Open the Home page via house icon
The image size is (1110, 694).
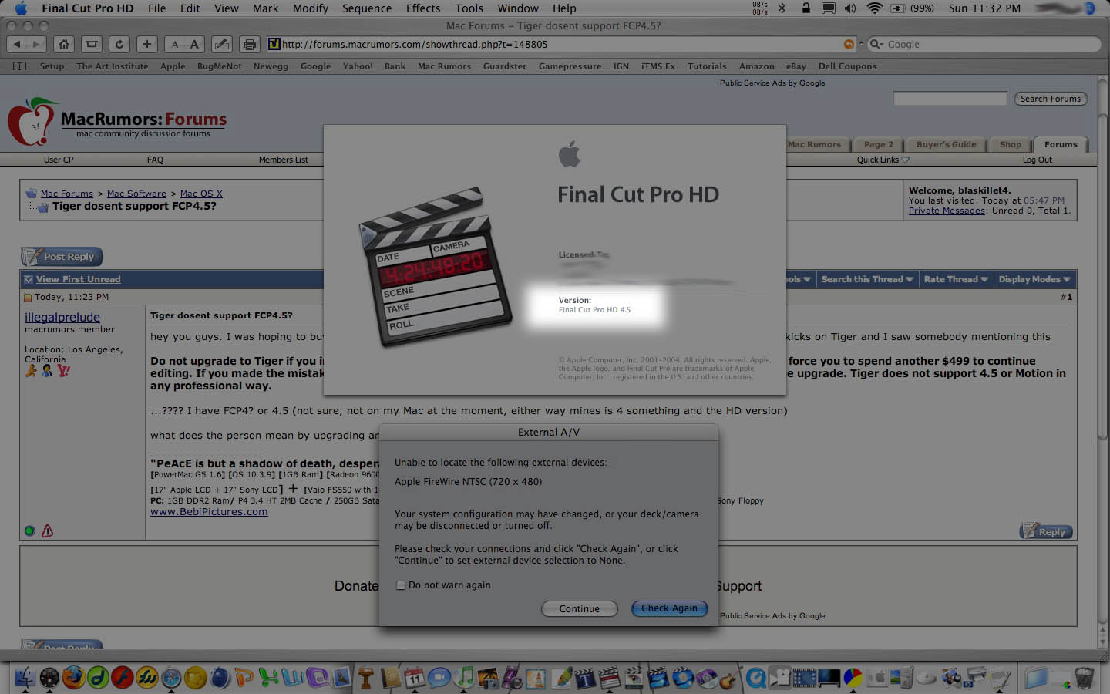[65, 45]
